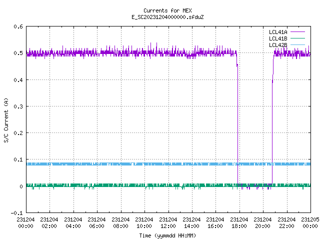Click the y-axis tick value 0.2
This screenshot has width=320, height=240.
(18, 133)
